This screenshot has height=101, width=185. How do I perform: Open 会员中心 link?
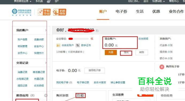coord(22,53)
